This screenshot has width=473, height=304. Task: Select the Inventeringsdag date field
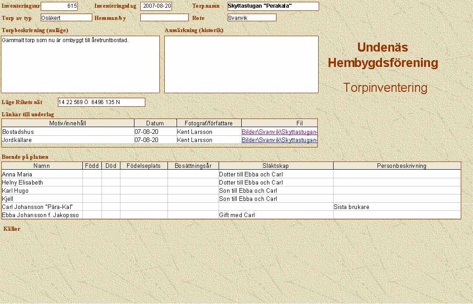click(x=156, y=6)
